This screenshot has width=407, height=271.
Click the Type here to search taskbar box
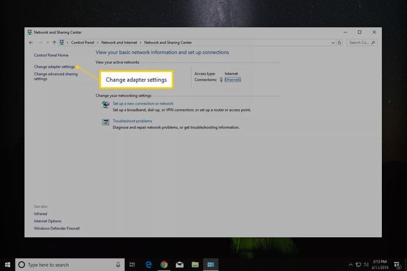click(70, 265)
